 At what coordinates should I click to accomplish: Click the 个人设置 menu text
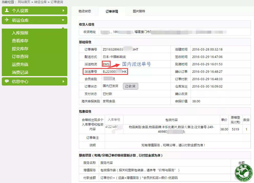coord(20,11)
